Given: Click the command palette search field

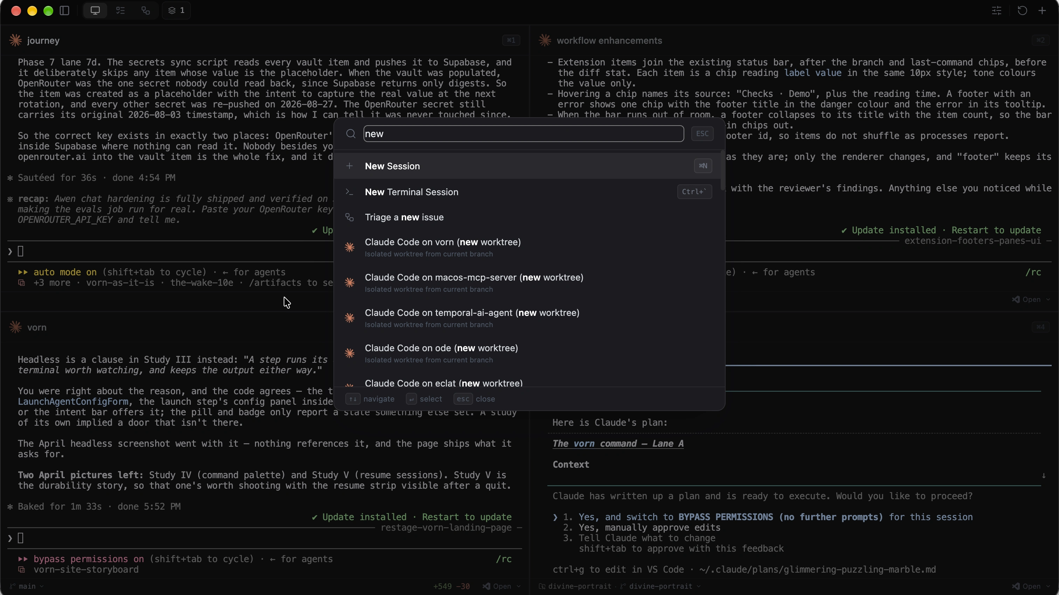Looking at the screenshot, I should [523, 134].
